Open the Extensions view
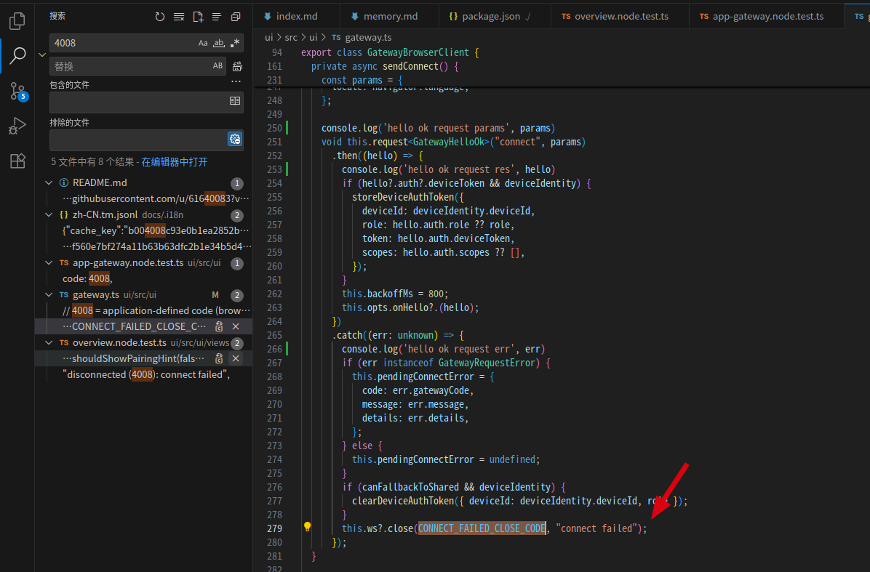This screenshot has width=870, height=572. 17,161
